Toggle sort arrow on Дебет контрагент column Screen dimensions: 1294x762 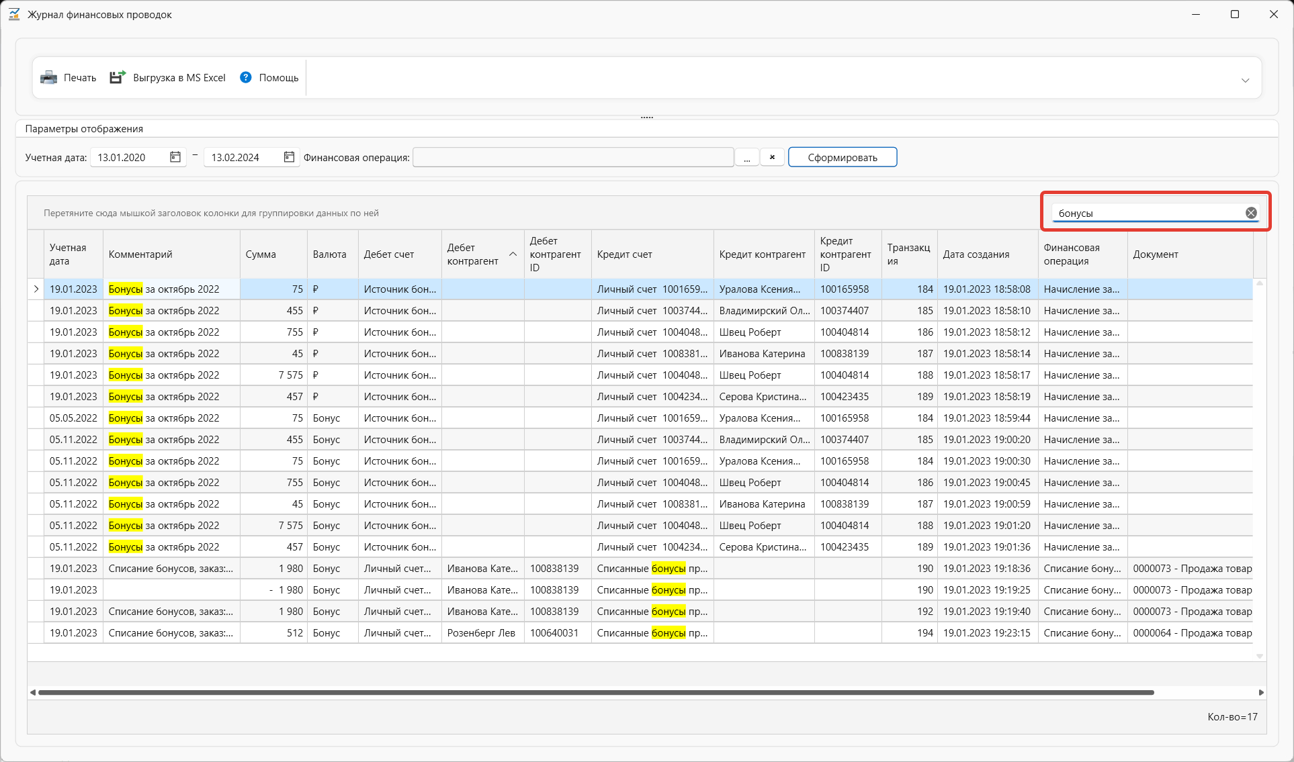pos(513,254)
